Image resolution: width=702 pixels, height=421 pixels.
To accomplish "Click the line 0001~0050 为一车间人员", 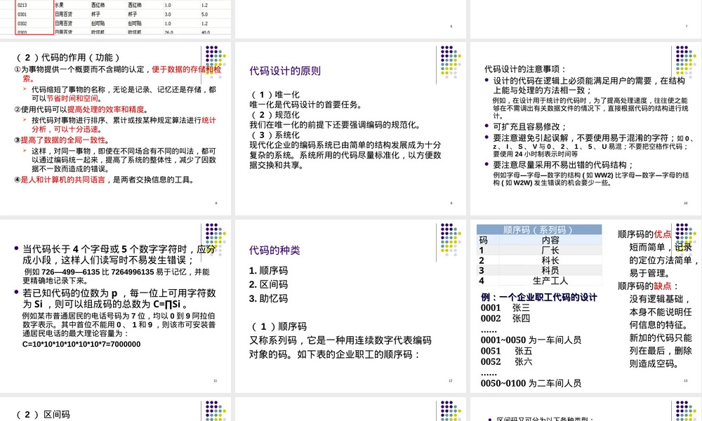I will coord(531,340).
